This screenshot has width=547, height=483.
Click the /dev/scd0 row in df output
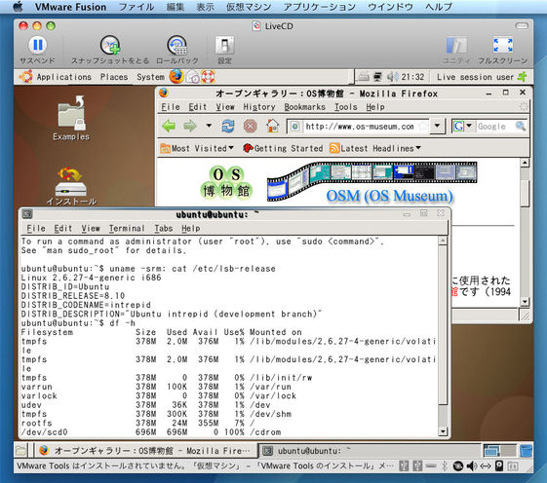pos(151,432)
